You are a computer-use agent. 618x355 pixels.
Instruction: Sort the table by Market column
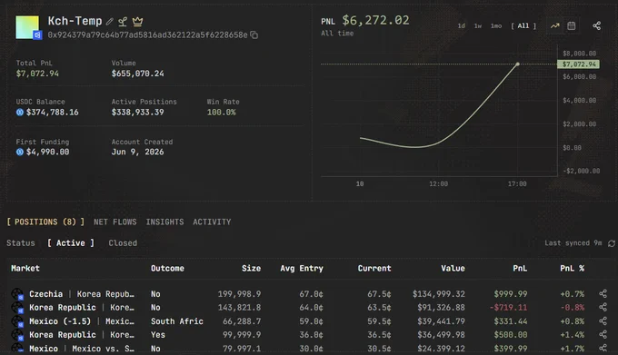tap(25, 269)
